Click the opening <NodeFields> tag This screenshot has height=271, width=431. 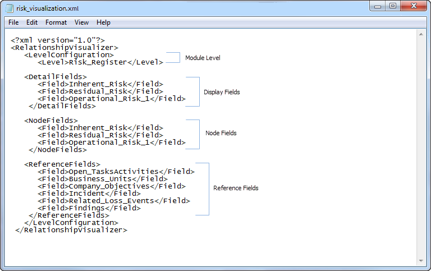[x=51, y=121]
